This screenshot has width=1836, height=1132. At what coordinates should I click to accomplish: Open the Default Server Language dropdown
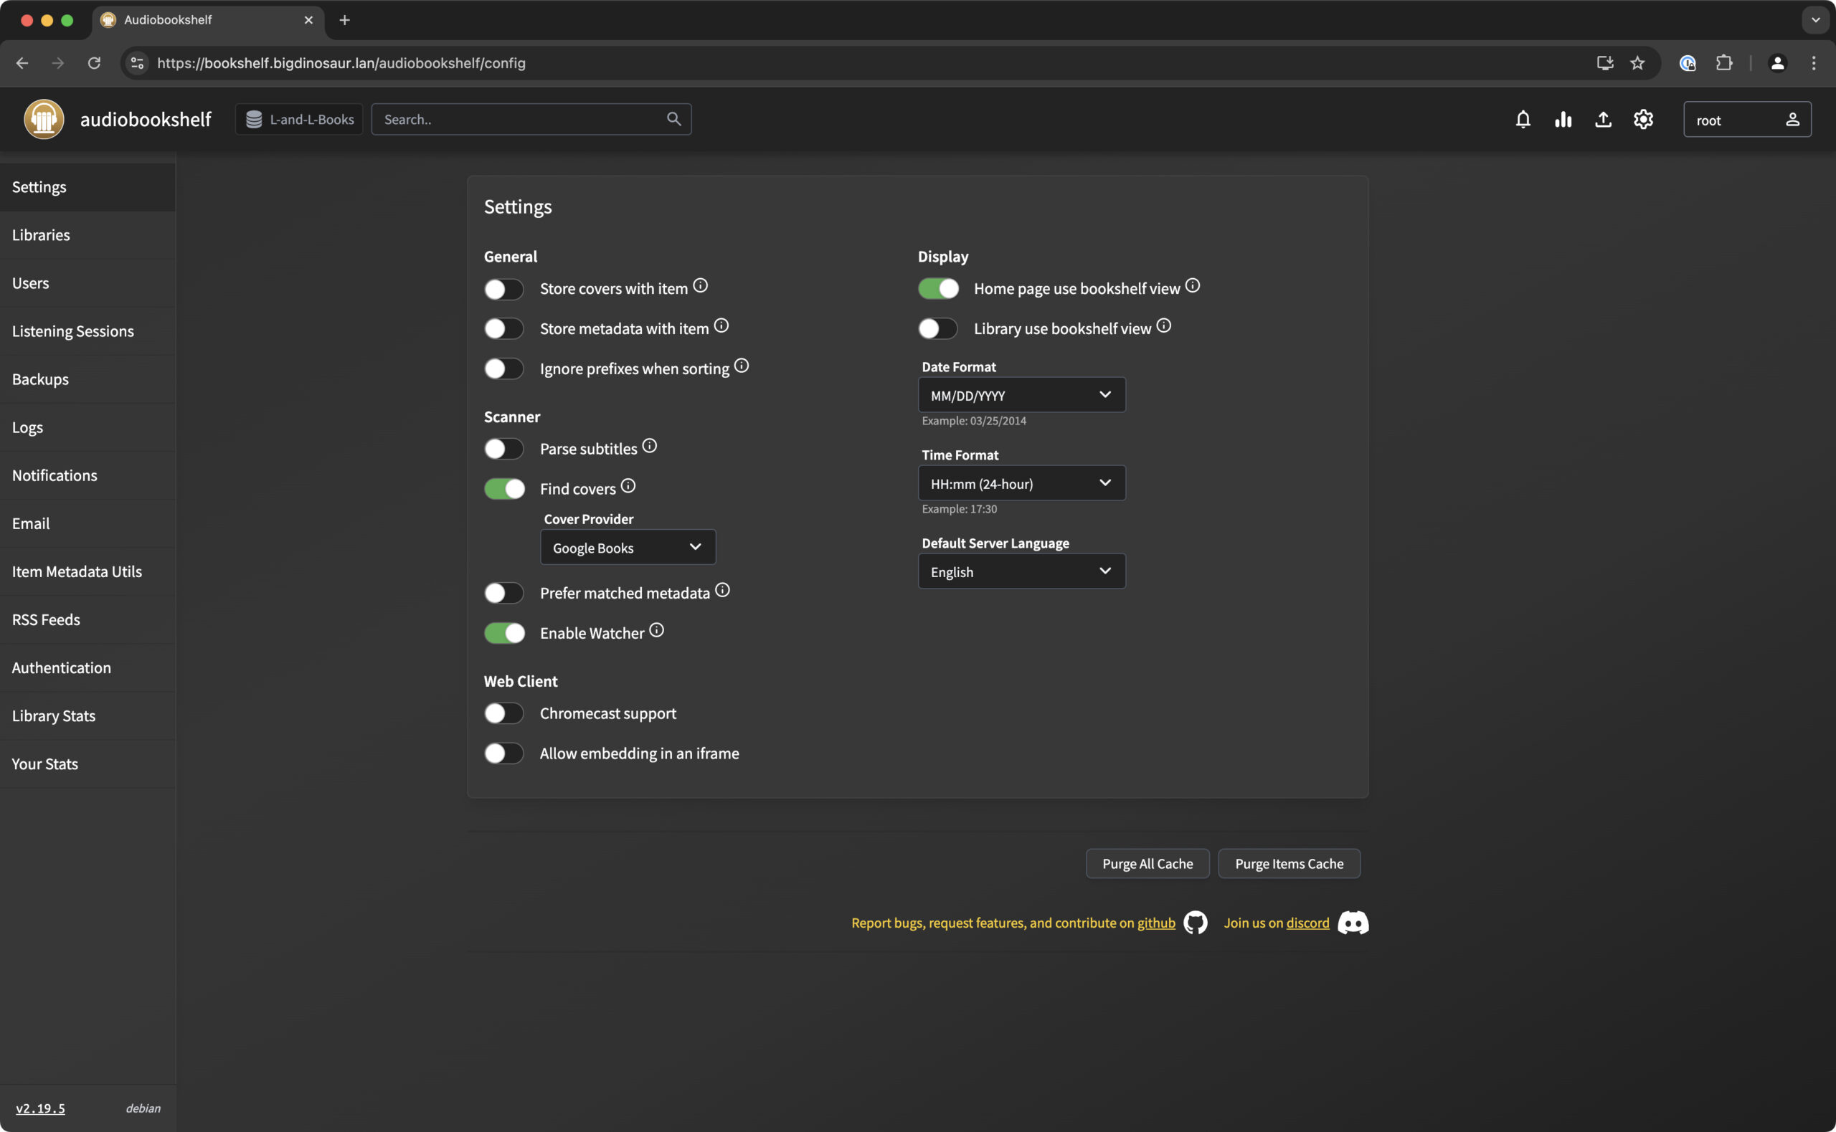(x=1021, y=571)
